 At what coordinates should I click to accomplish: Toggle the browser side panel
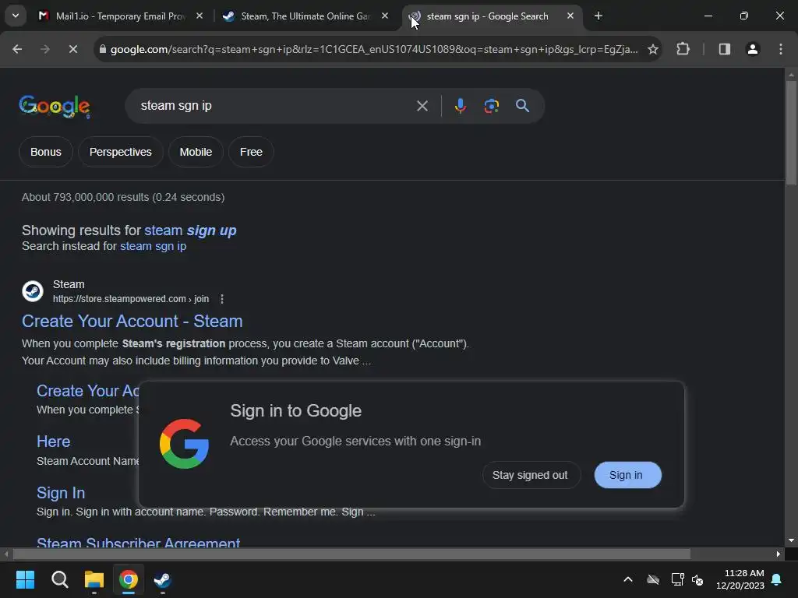point(725,49)
